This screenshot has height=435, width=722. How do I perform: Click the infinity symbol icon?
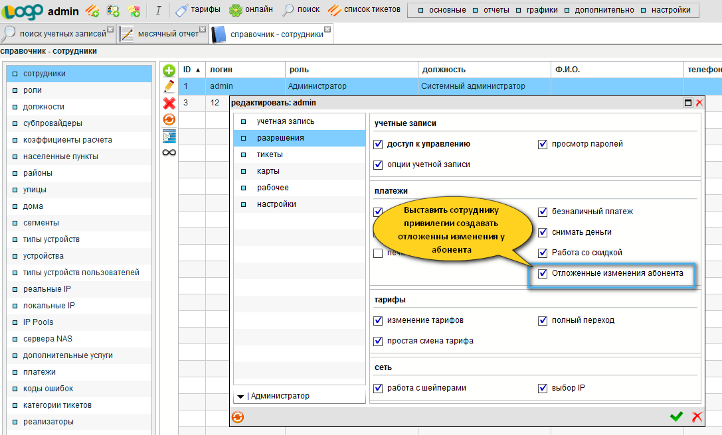169,153
